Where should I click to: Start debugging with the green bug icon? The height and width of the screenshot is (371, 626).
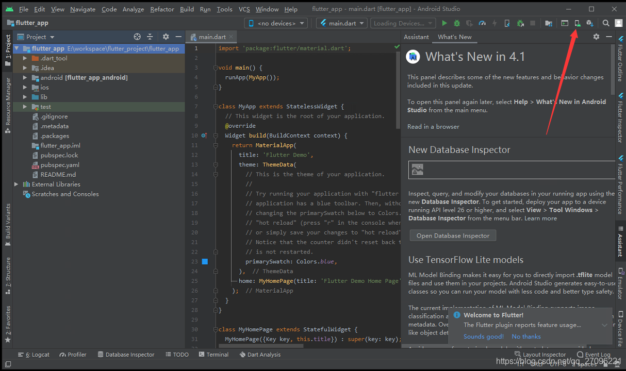tap(457, 23)
